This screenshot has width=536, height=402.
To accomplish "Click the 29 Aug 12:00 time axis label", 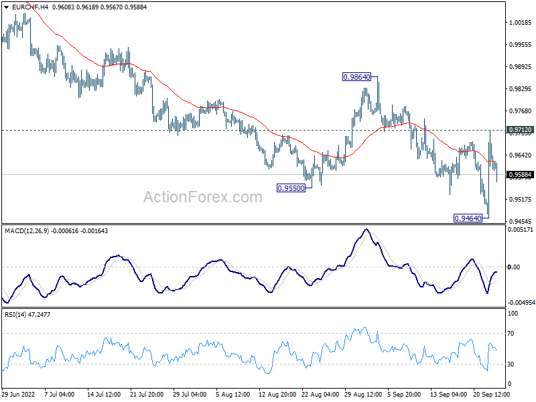I will coord(363,394).
